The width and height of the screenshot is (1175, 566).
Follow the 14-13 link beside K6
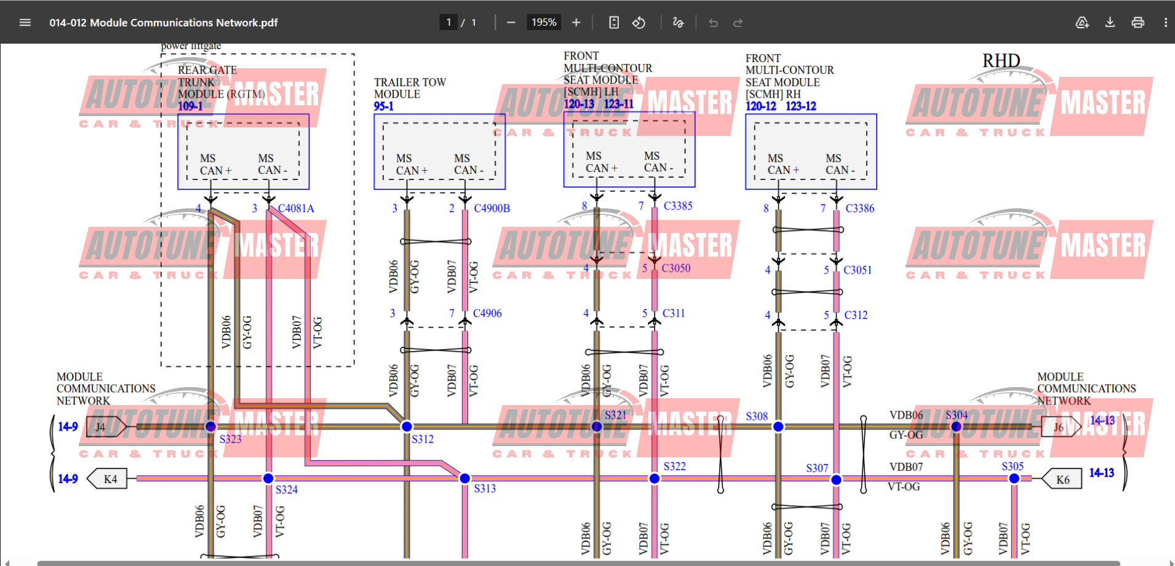click(1101, 473)
